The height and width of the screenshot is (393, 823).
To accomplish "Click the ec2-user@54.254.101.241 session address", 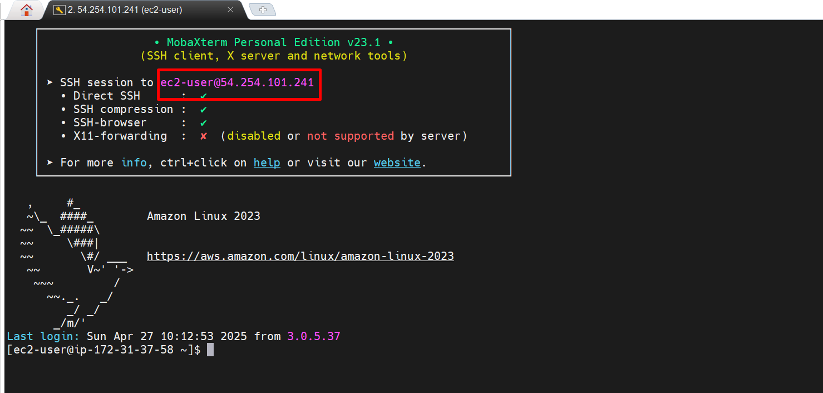I will coord(238,82).
